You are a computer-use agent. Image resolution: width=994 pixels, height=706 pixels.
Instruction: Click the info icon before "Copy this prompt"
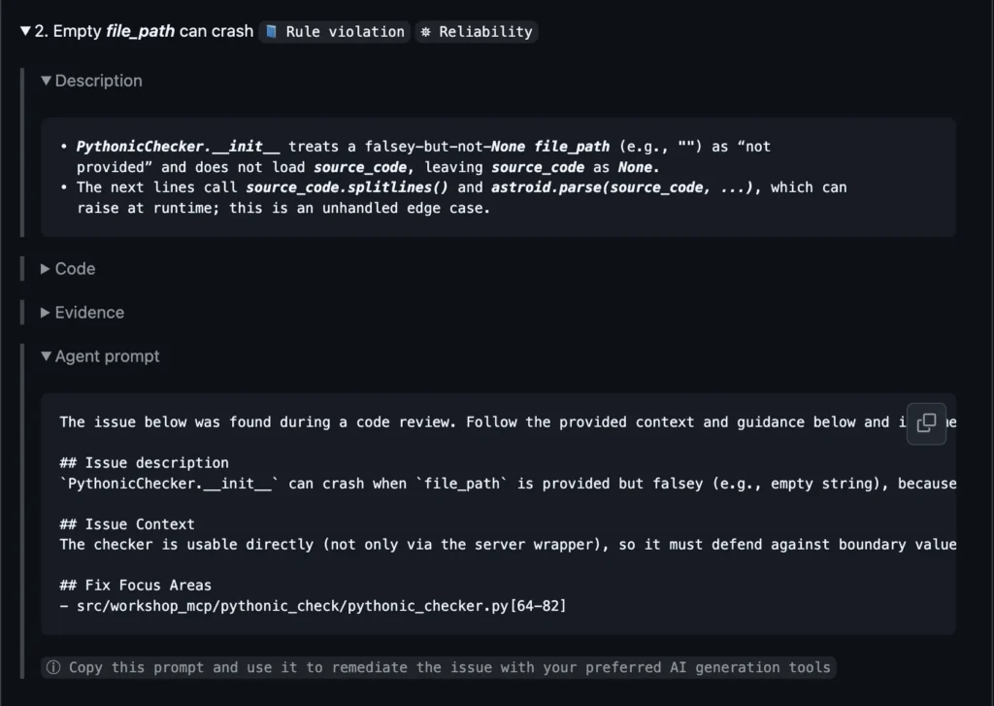[53, 667]
